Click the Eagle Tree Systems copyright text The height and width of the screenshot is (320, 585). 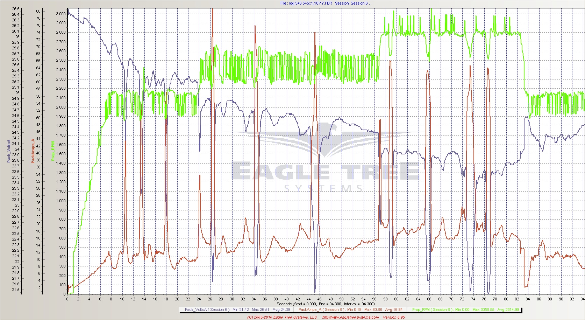click(282, 317)
